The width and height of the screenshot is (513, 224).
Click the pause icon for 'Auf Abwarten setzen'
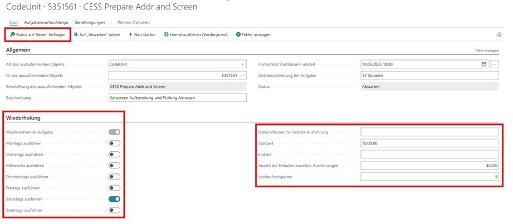coord(76,34)
